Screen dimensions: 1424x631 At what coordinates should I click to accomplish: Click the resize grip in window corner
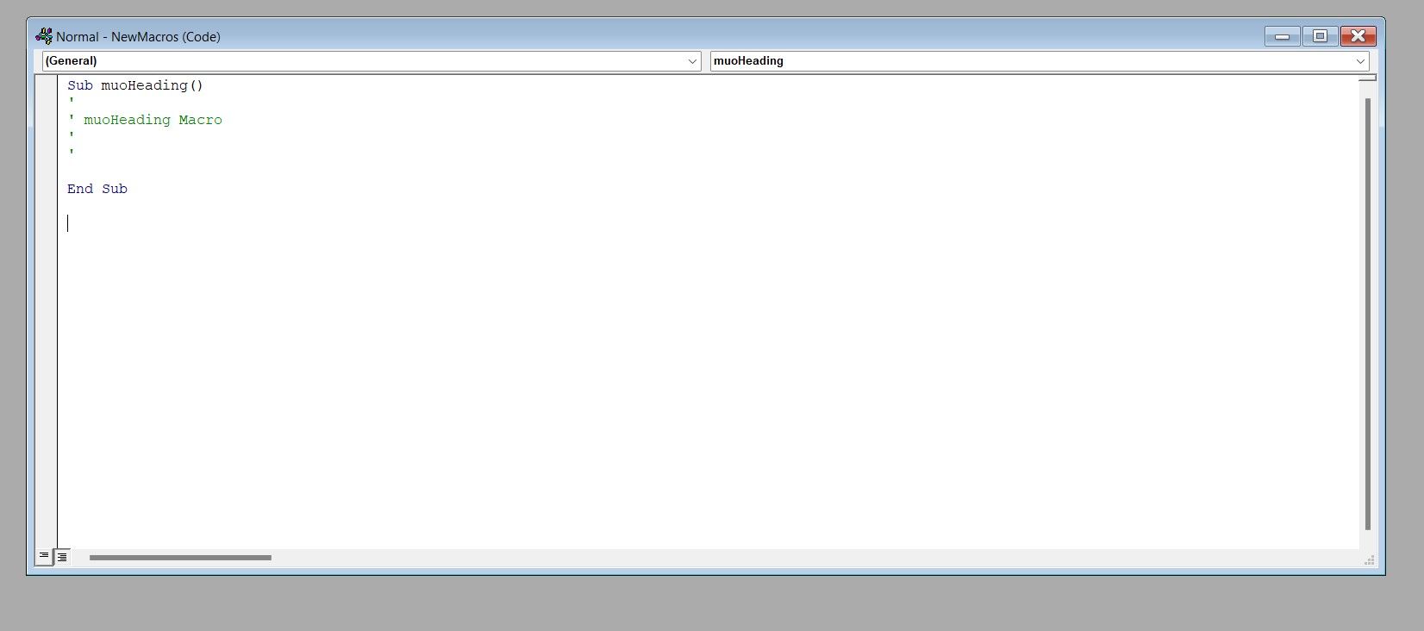(x=1370, y=560)
